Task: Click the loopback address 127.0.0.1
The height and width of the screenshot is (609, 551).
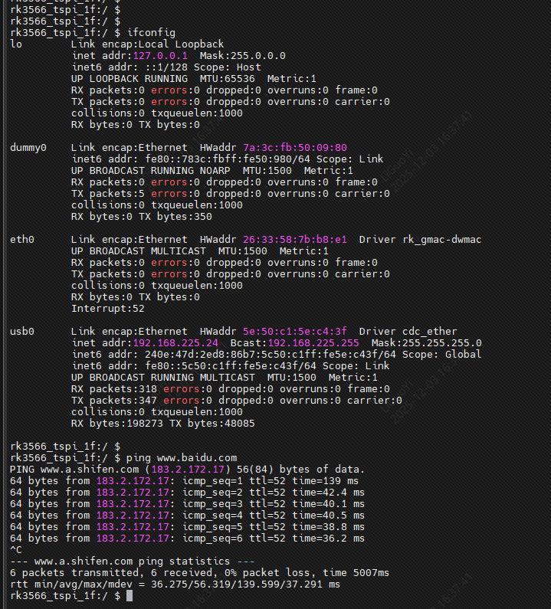Action: tap(160, 56)
